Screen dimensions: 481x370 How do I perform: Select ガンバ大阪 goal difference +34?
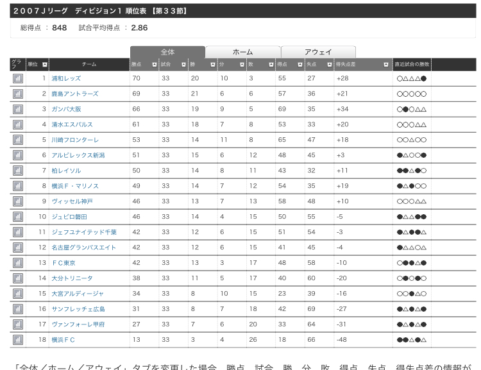pos(342,109)
